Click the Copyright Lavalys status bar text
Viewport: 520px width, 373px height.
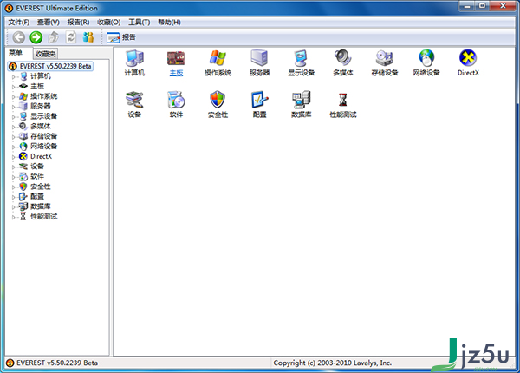332,363
